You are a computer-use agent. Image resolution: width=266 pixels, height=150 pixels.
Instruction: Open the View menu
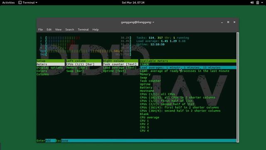pyautogui.click(x=58, y=30)
